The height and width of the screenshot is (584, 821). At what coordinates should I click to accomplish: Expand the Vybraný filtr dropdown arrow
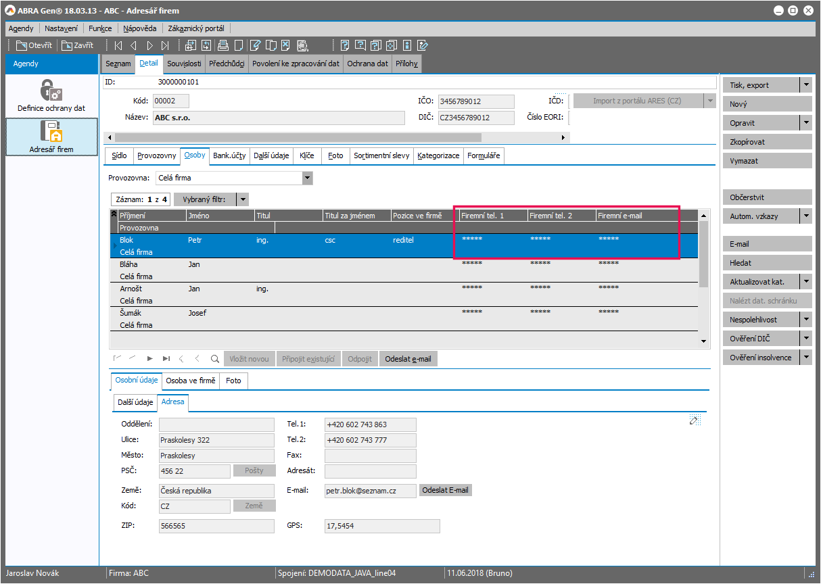click(x=242, y=199)
